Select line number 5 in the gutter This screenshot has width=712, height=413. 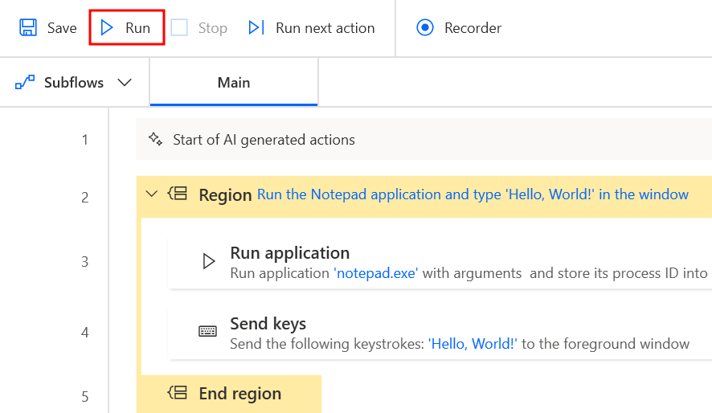(84, 396)
